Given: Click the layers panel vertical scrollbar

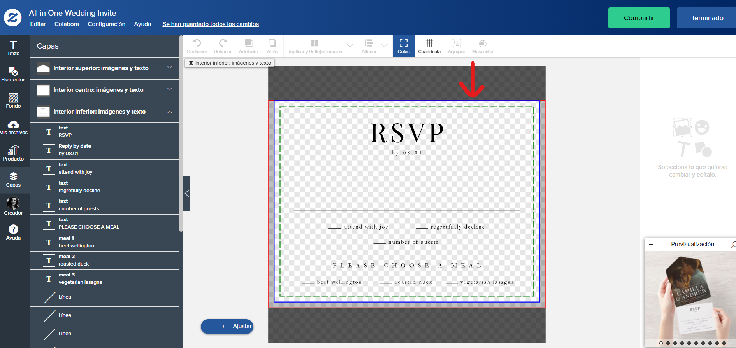Looking at the screenshot, I should (181, 134).
